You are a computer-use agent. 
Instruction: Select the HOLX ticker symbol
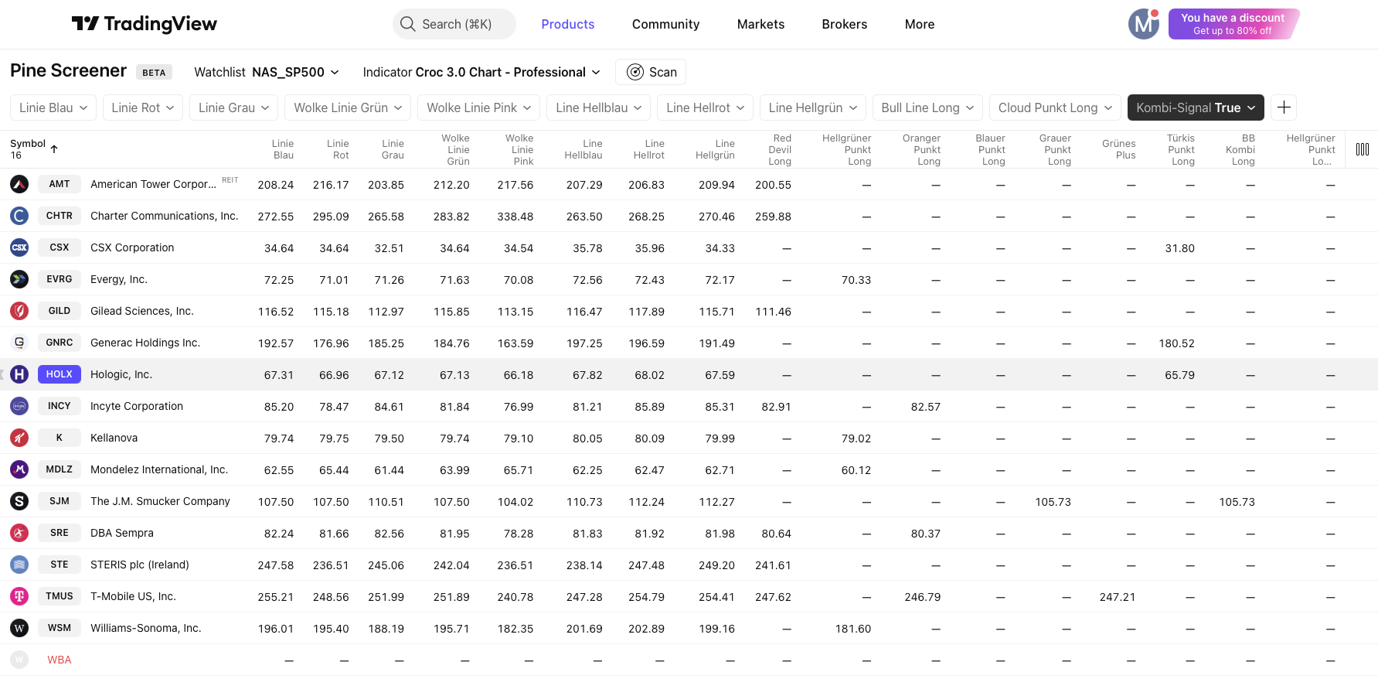[x=60, y=374]
